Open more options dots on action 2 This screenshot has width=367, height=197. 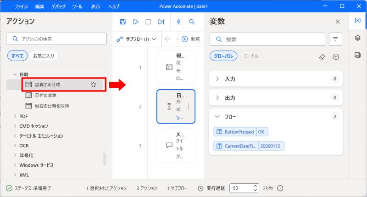(189, 107)
